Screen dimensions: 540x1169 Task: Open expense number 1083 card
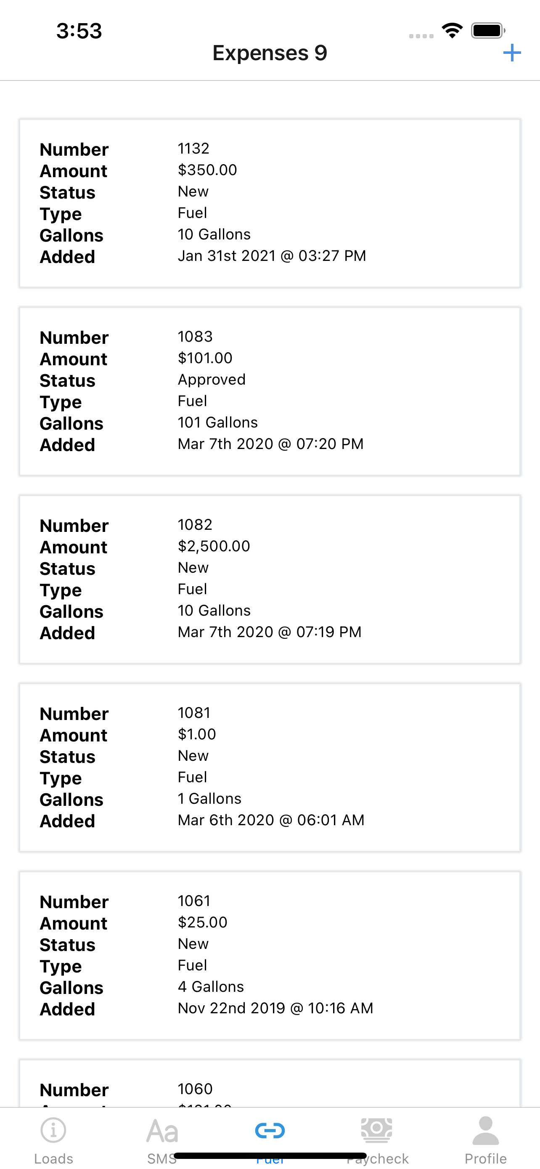click(x=270, y=391)
